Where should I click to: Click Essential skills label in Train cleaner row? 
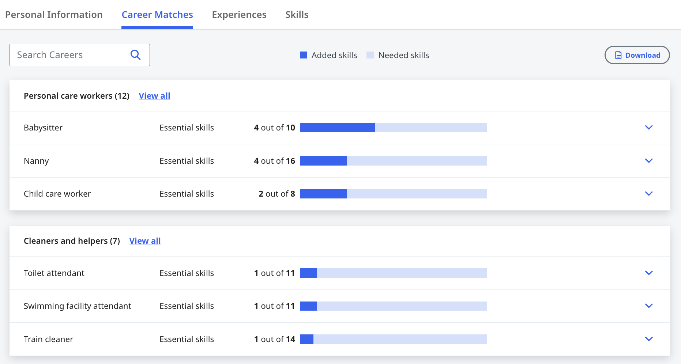tap(187, 339)
